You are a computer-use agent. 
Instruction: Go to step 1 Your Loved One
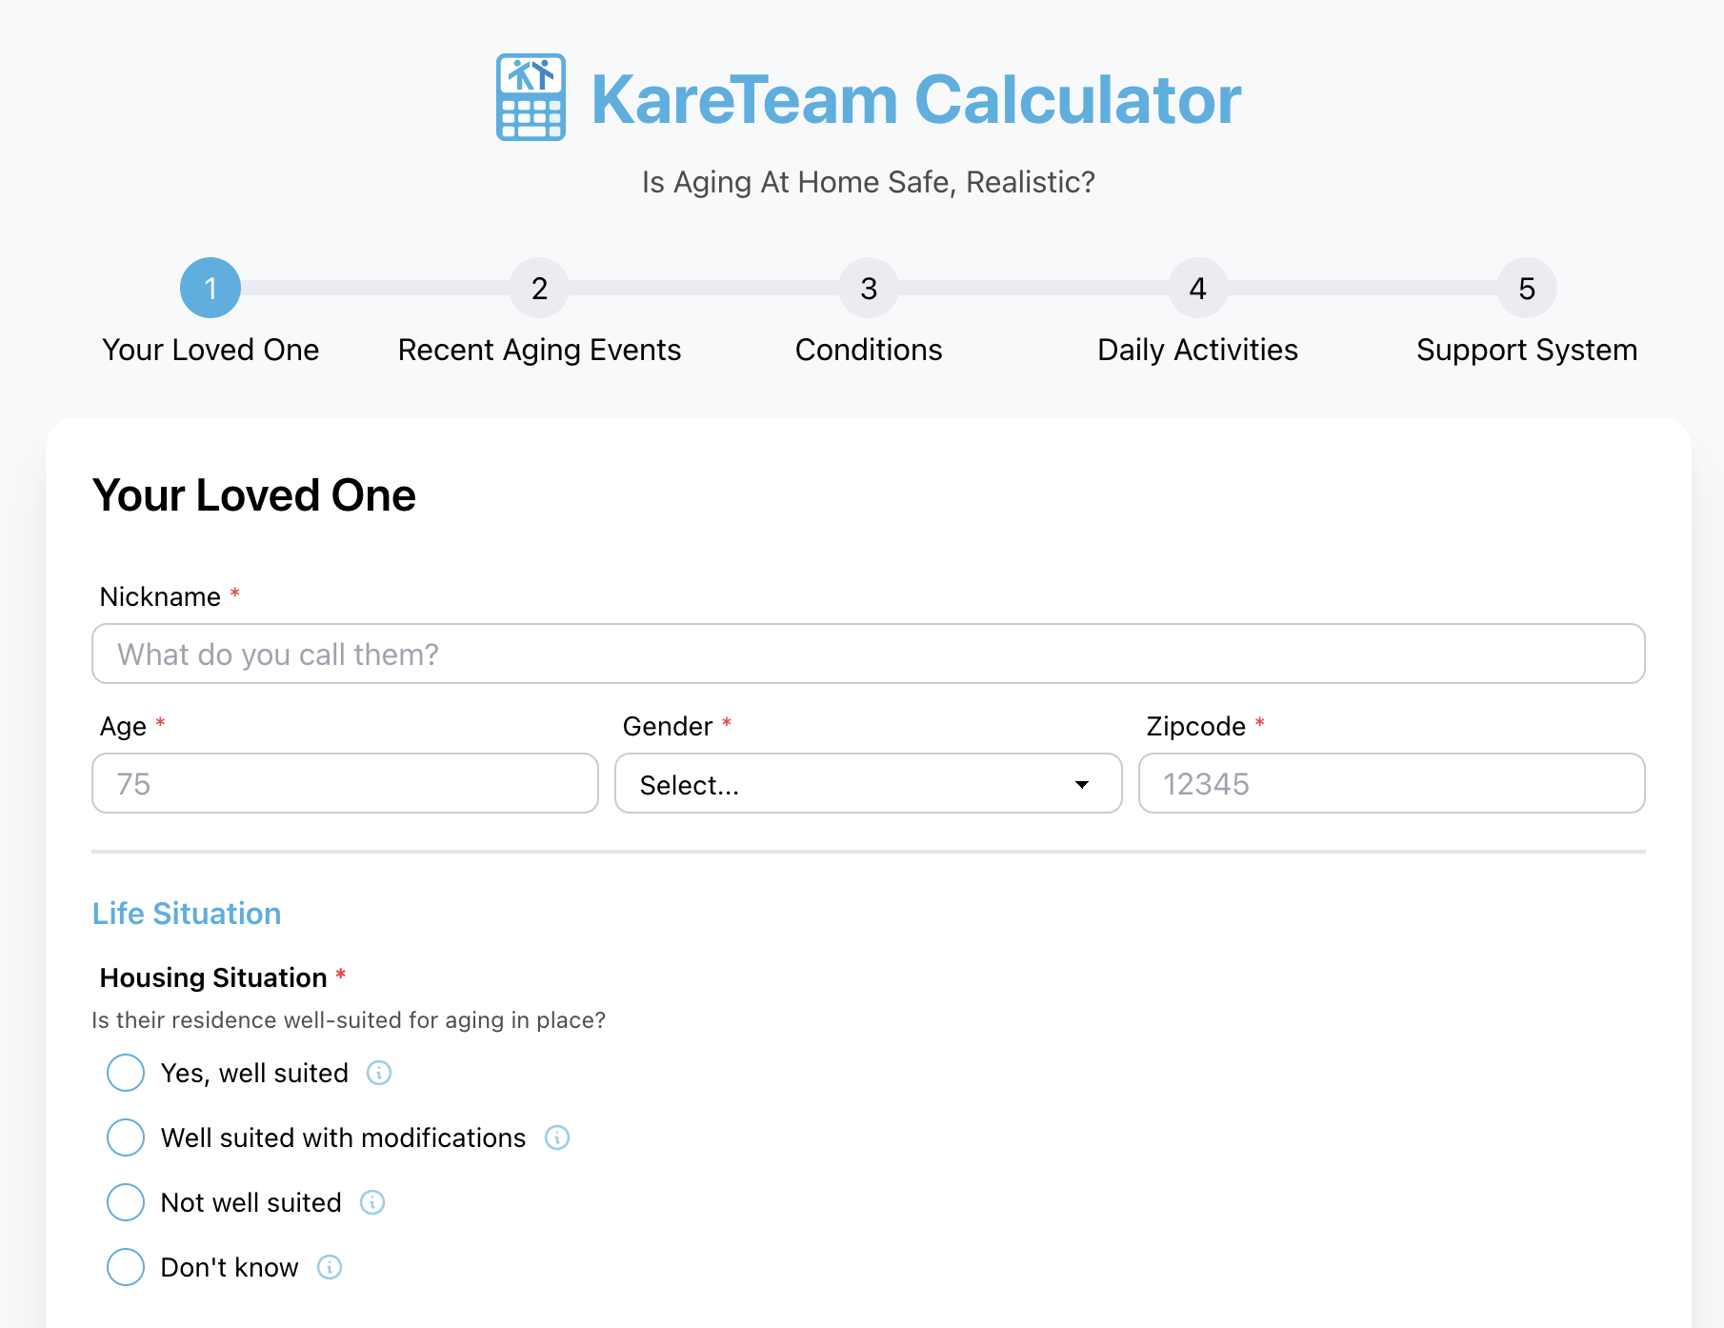pyautogui.click(x=210, y=288)
